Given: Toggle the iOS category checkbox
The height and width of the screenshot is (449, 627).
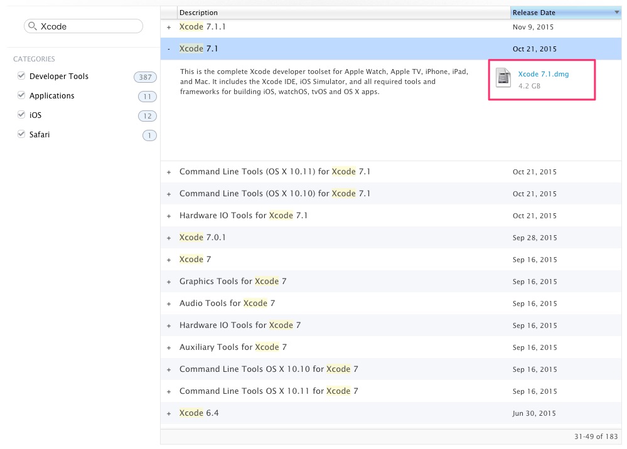Looking at the screenshot, I should tap(21, 115).
